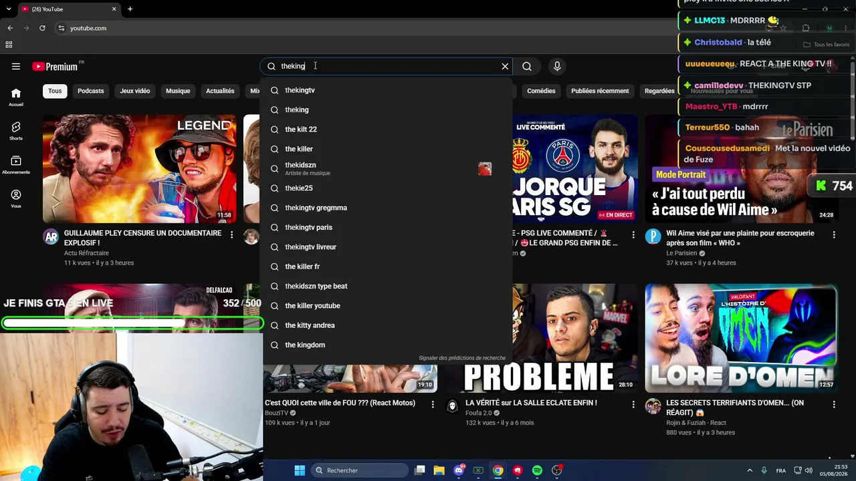Reload the youtube.com page
Screen dimensions: 856x481
(x=42, y=28)
